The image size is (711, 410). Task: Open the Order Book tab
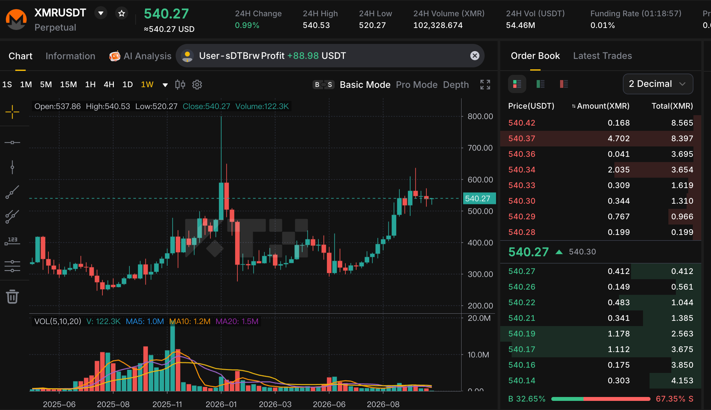coord(535,56)
